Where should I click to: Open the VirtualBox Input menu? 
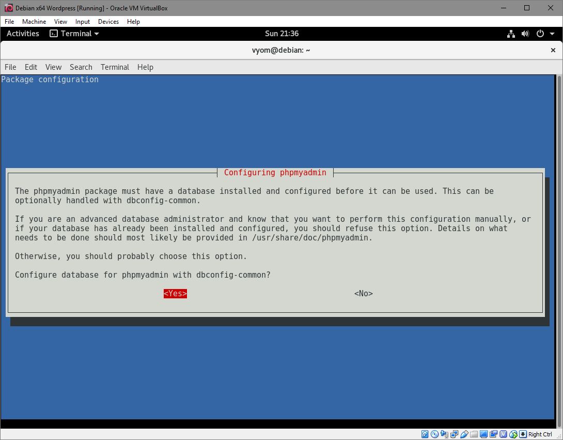pyautogui.click(x=83, y=22)
